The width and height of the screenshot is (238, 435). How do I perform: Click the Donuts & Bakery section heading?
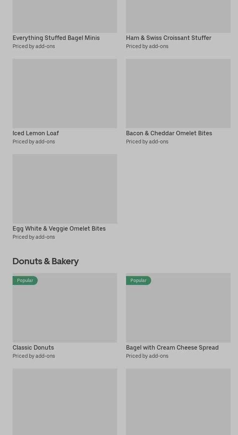pyautogui.click(x=45, y=261)
